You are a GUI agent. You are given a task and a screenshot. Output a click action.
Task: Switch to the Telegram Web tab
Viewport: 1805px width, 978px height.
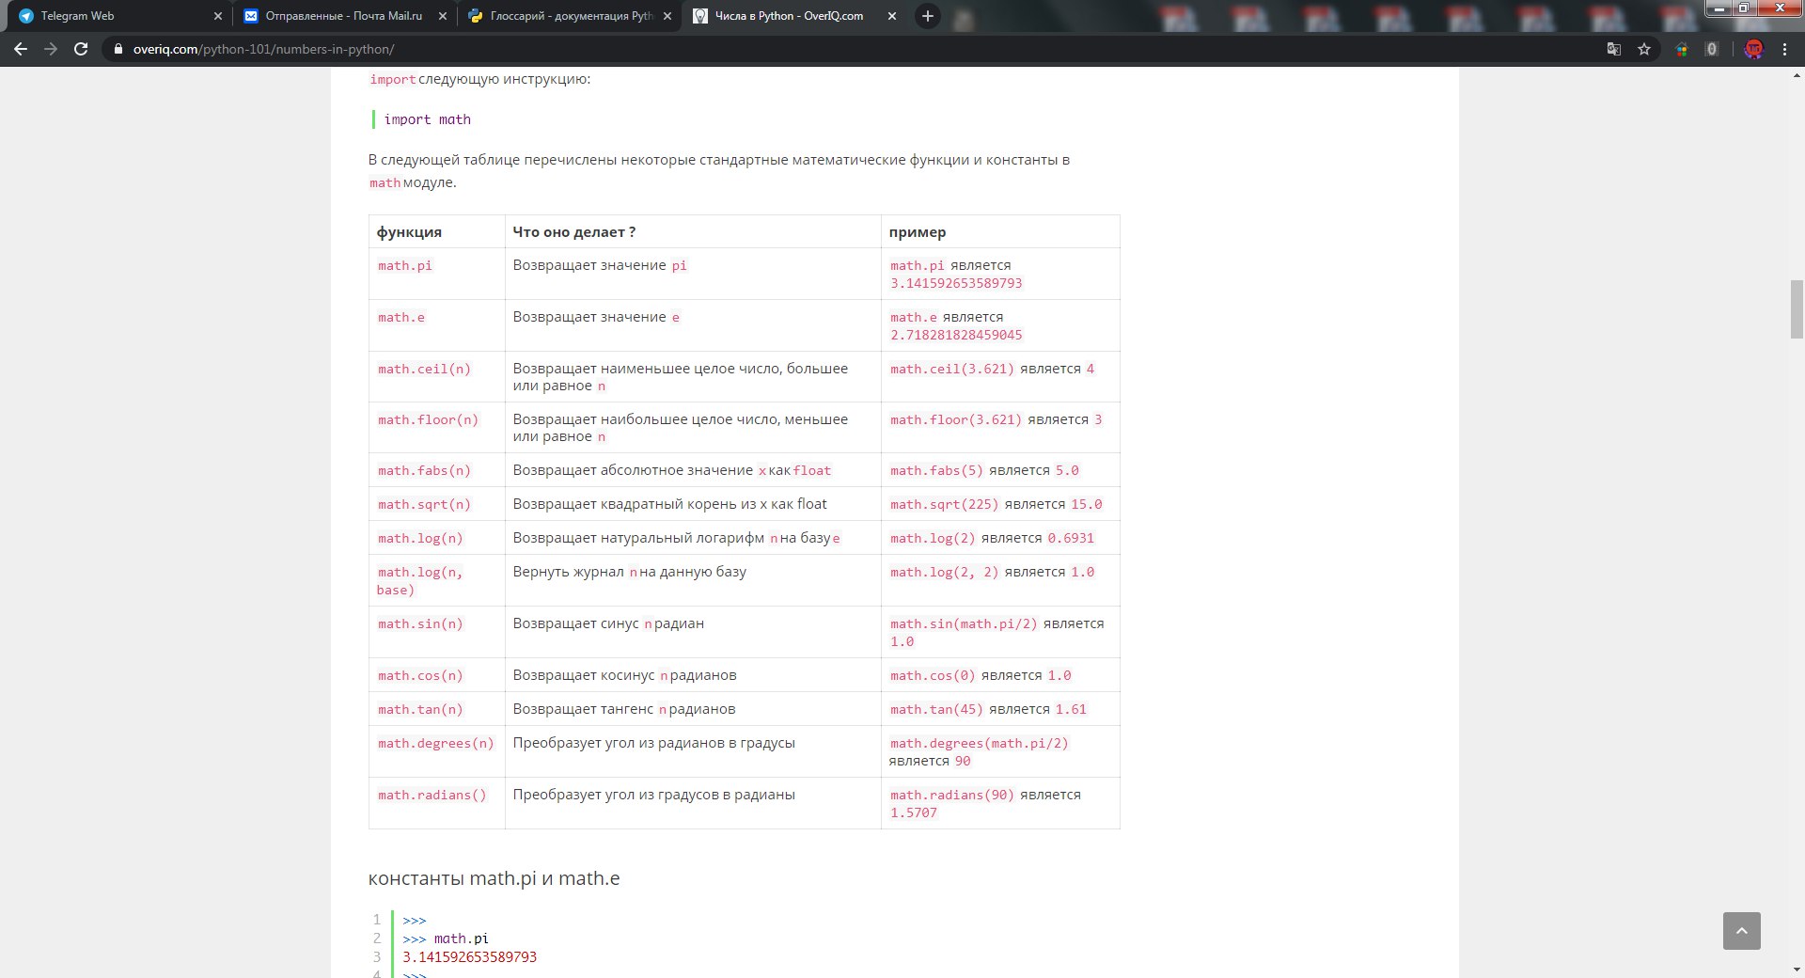[x=118, y=16]
